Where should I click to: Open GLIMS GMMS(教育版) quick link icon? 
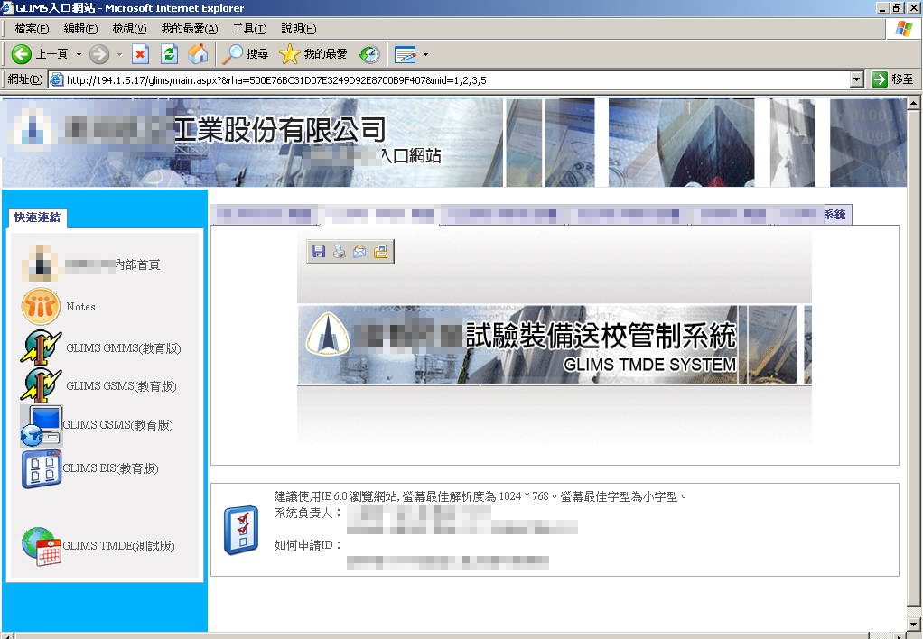41,348
